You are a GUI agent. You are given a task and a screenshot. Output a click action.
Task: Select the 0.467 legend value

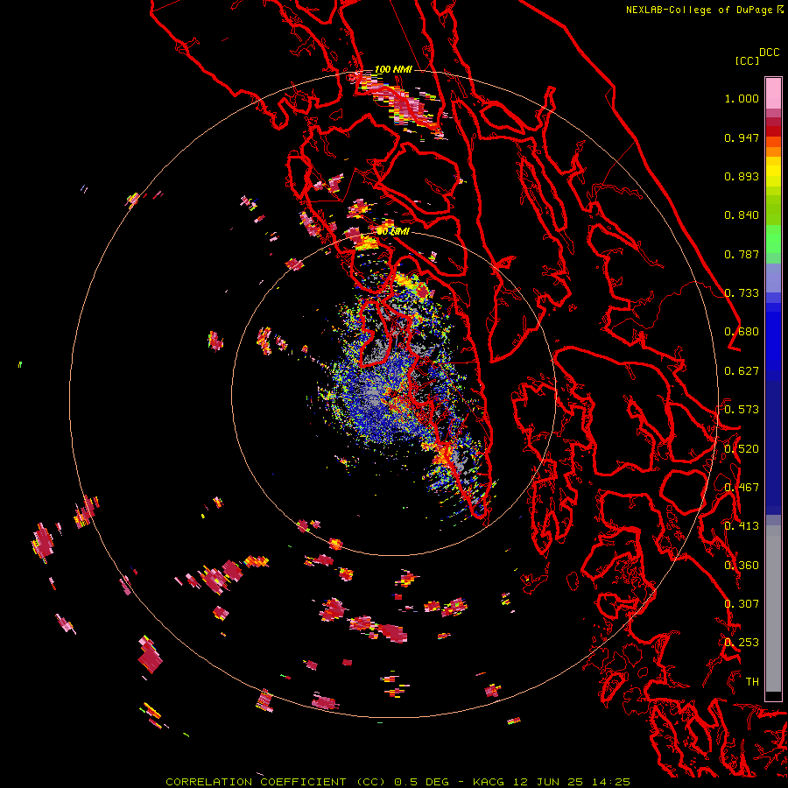coord(742,488)
